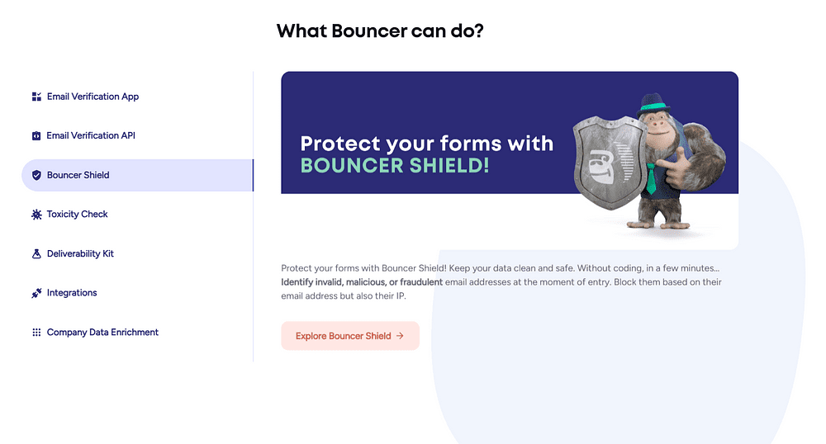Screen dimensions: 826x444
Task: Click the Integrations plug icon
Action: click(36, 293)
